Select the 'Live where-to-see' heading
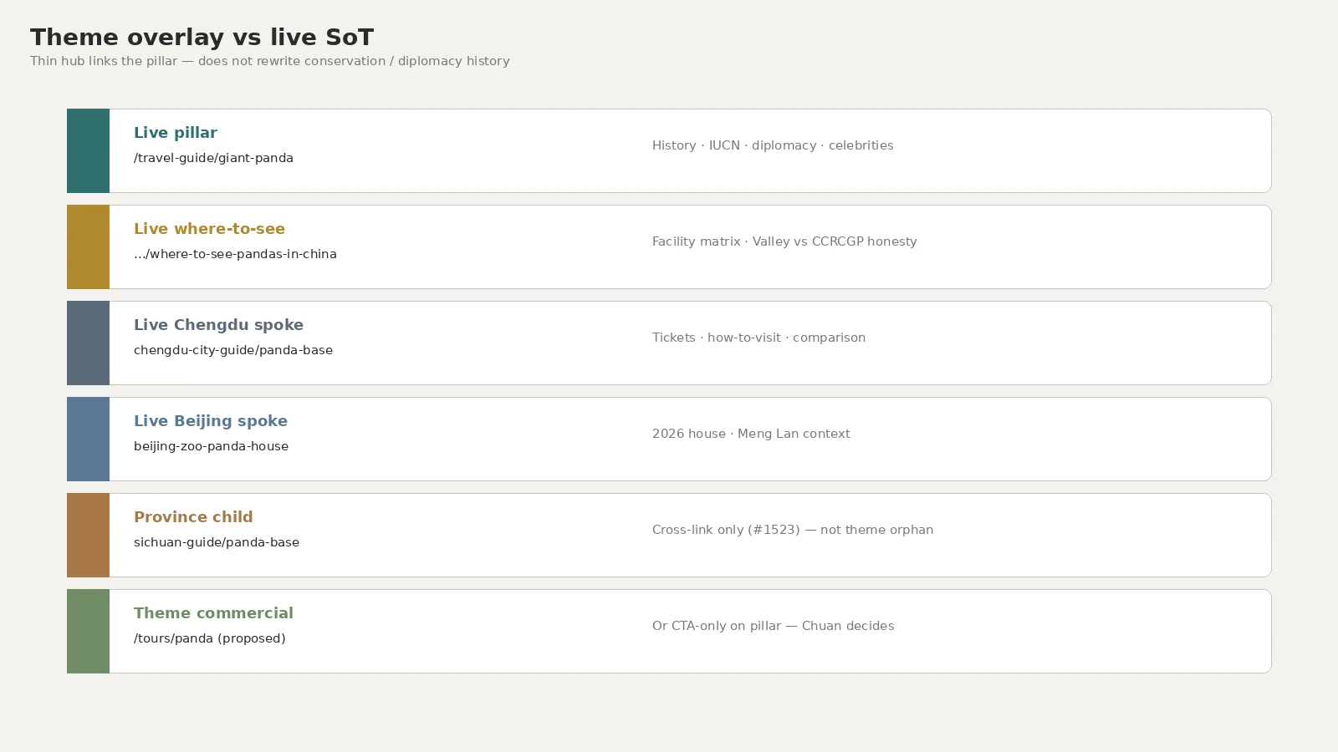Image resolution: width=1338 pixels, height=752 pixels. click(x=209, y=229)
